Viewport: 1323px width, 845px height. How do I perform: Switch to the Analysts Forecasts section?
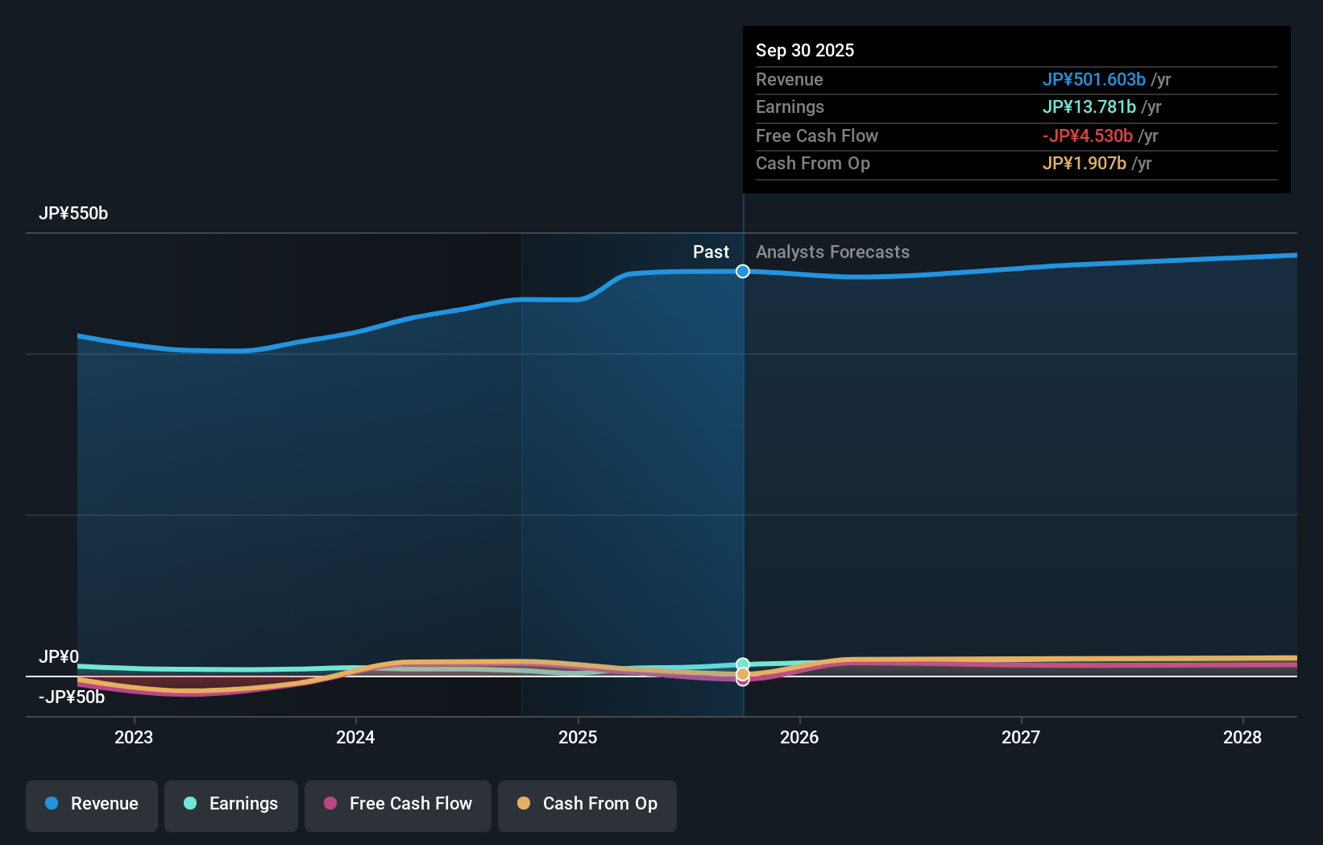tap(832, 252)
